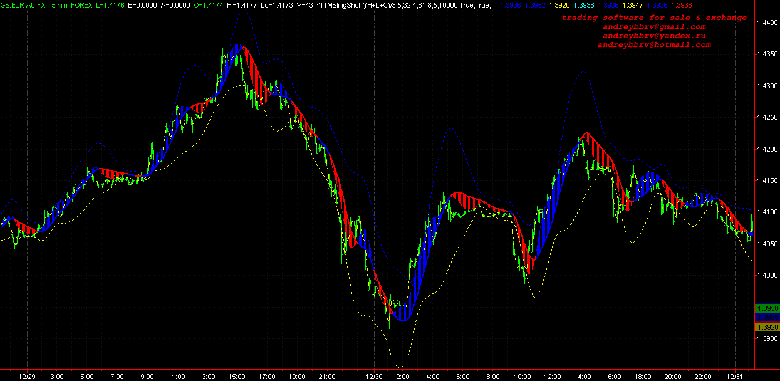Image resolution: width=780 pixels, height=381 pixels.
Task: Click the 2:00 label after 12/30
Action: (x=403, y=376)
